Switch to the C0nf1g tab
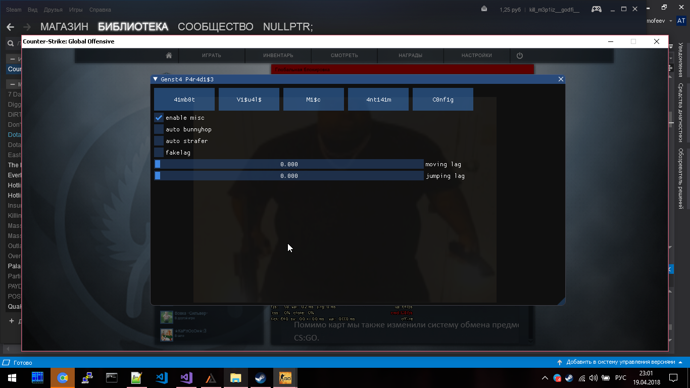690x388 pixels. 443,100
